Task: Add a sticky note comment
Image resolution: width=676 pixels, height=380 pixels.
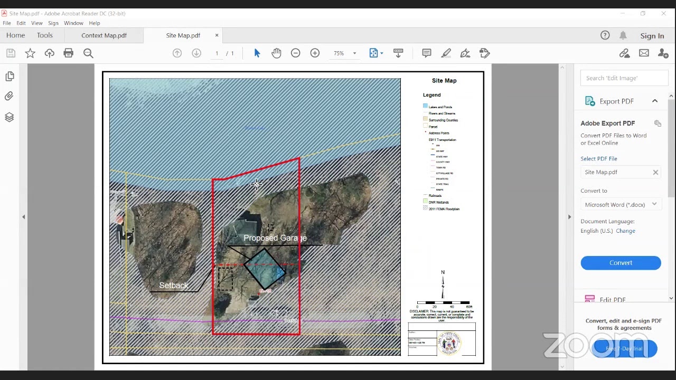Action: [x=427, y=53]
